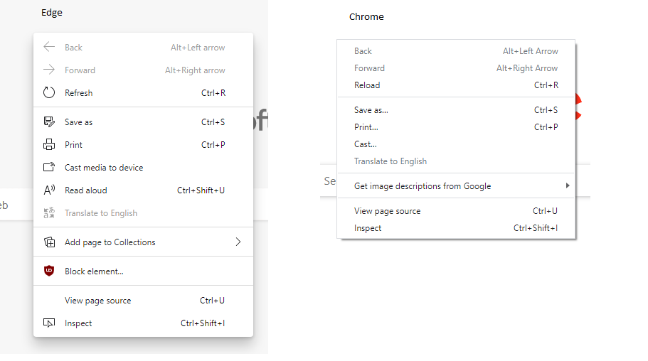
Task: Click the Add page to Collections icon
Action: [x=49, y=242]
